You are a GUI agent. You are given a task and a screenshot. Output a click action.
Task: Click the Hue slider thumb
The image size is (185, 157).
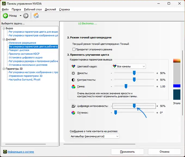[x=116, y=113]
